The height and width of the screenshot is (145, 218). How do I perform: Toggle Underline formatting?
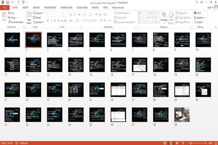coord(55,21)
